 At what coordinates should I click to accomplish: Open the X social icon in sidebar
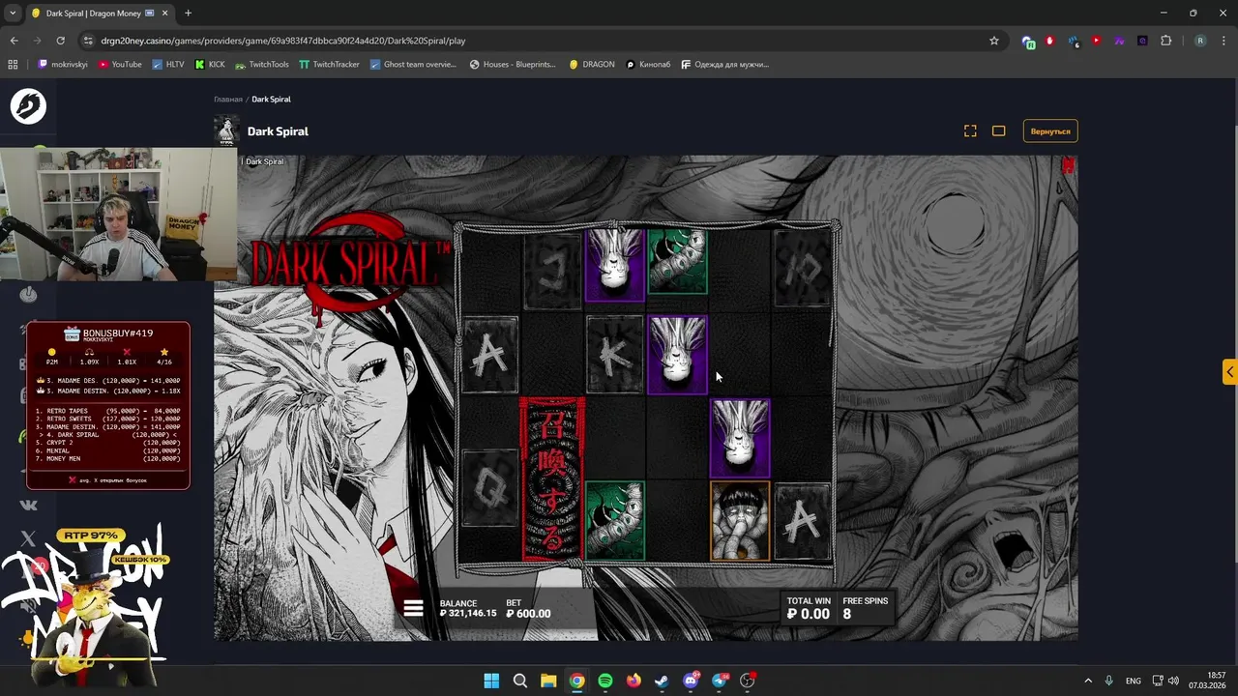28,538
